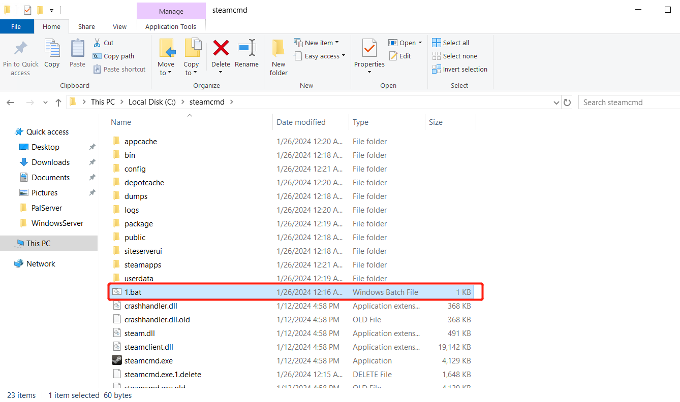The height and width of the screenshot is (402, 680).
Task: Switch to the View ribbon tab
Action: (120, 26)
